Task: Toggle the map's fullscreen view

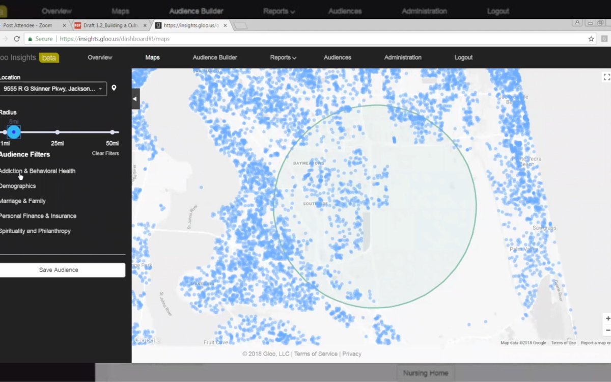Action: point(606,77)
